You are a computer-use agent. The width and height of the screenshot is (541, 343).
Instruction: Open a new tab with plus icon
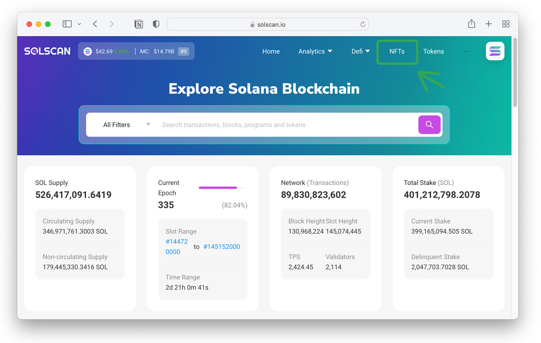(x=489, y=24)
